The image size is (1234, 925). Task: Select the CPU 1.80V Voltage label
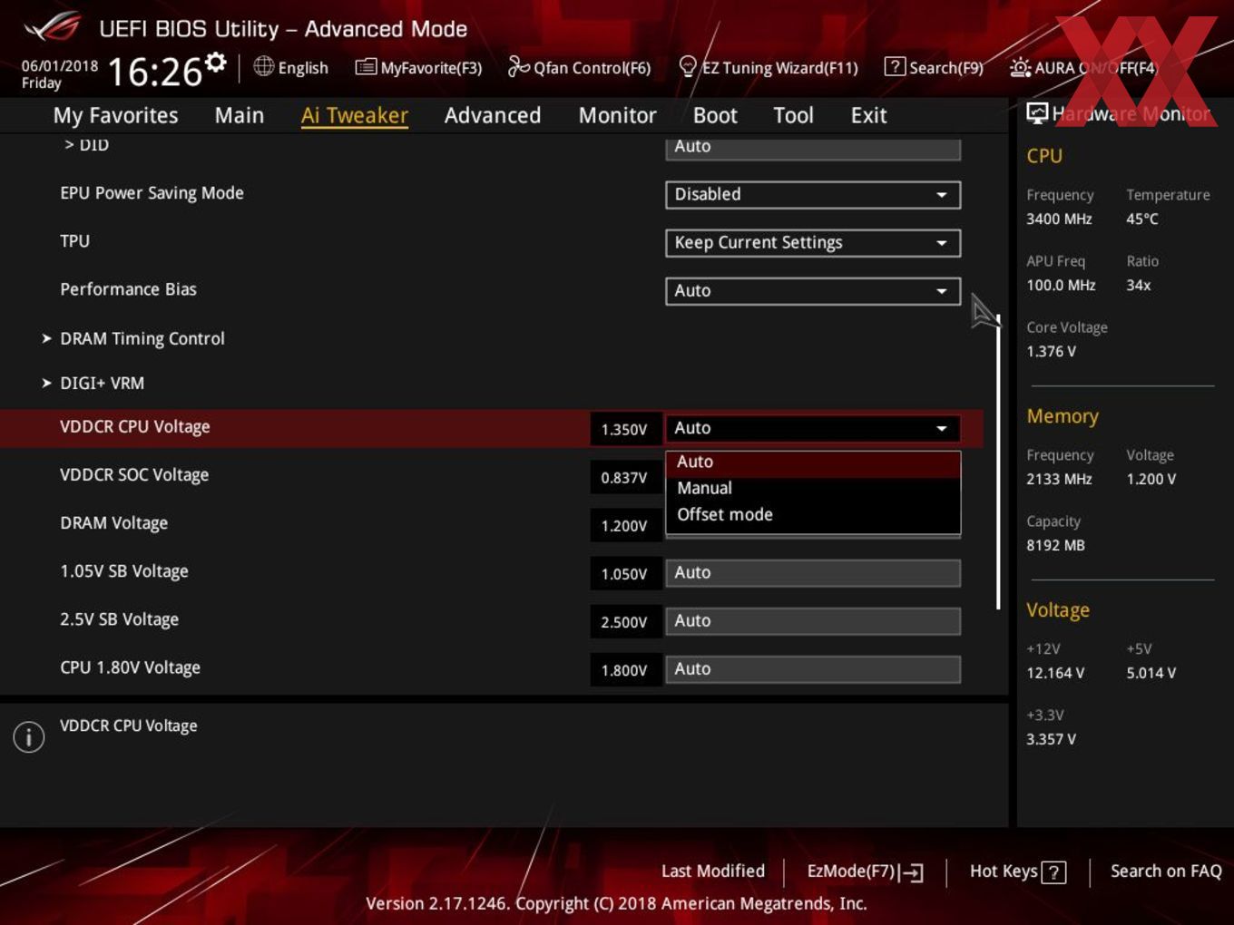coord(131,667)
